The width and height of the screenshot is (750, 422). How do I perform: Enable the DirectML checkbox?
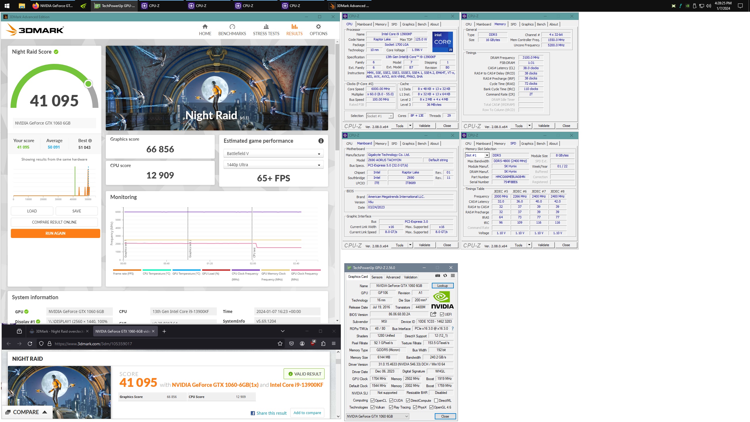[436, 400]
